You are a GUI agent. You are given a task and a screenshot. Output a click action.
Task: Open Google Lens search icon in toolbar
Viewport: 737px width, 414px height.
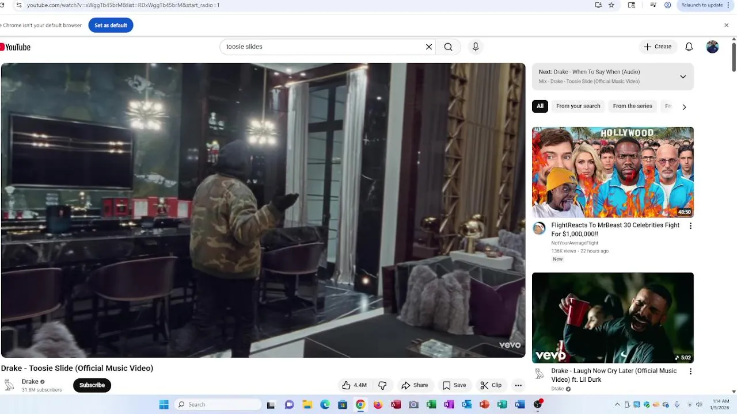point(632,5)
